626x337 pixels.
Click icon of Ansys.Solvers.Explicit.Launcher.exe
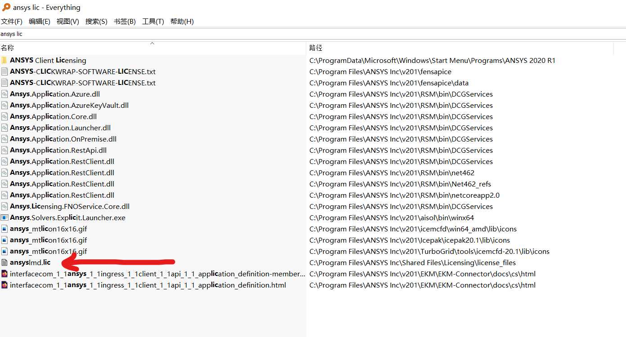pyautogui.click(x=4, y=217)
